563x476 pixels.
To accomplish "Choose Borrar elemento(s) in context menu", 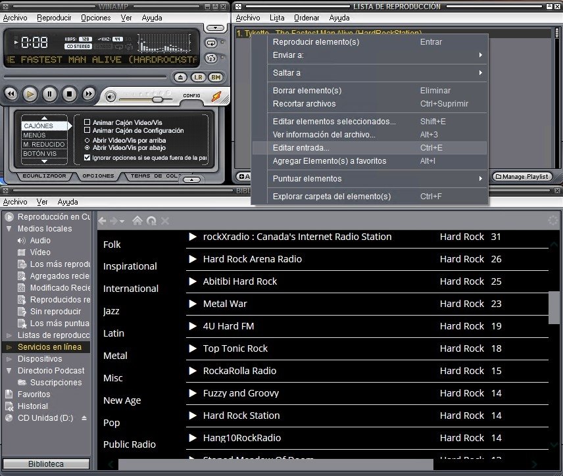I will pyautogui.click(x=370, y=91).
